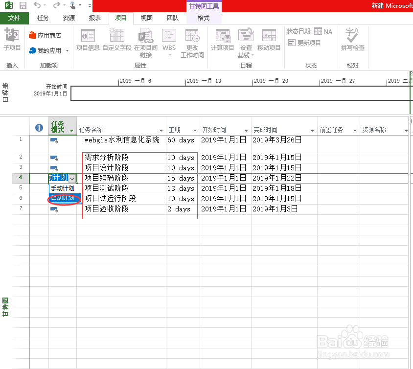
Task: Select task name 项目设计阶段
Action: [x=107, y=168]
